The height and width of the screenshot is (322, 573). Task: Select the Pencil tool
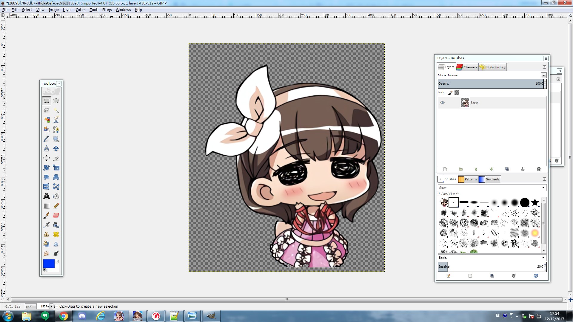pos(56,206)
